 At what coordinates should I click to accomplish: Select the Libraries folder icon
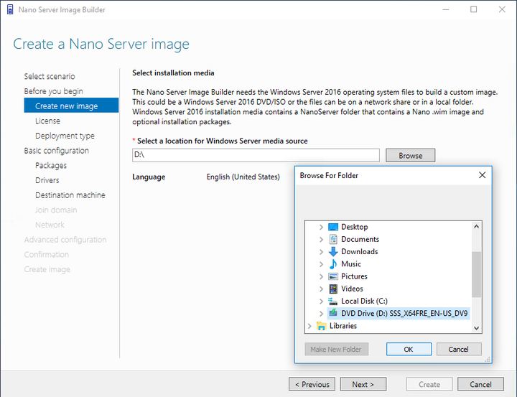pos(321,326)
